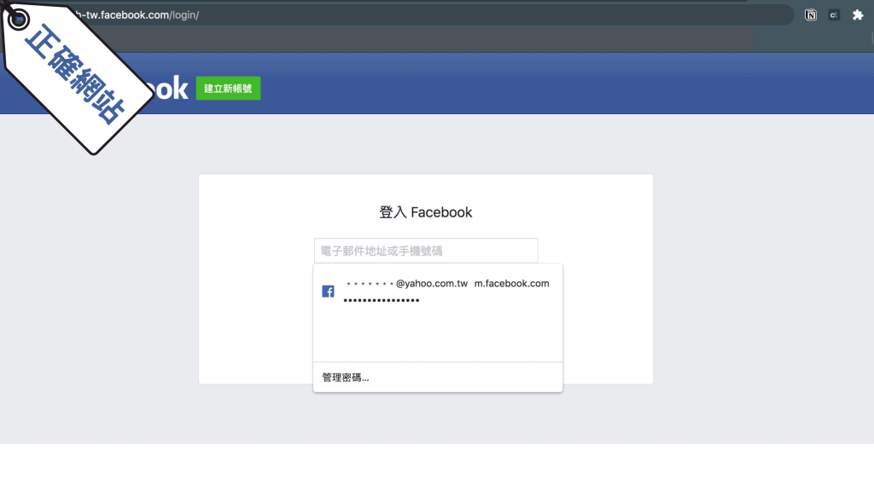874x491 pixels.
Task: Click the green 建立新帳號 button
Action: tap(228, 89)
